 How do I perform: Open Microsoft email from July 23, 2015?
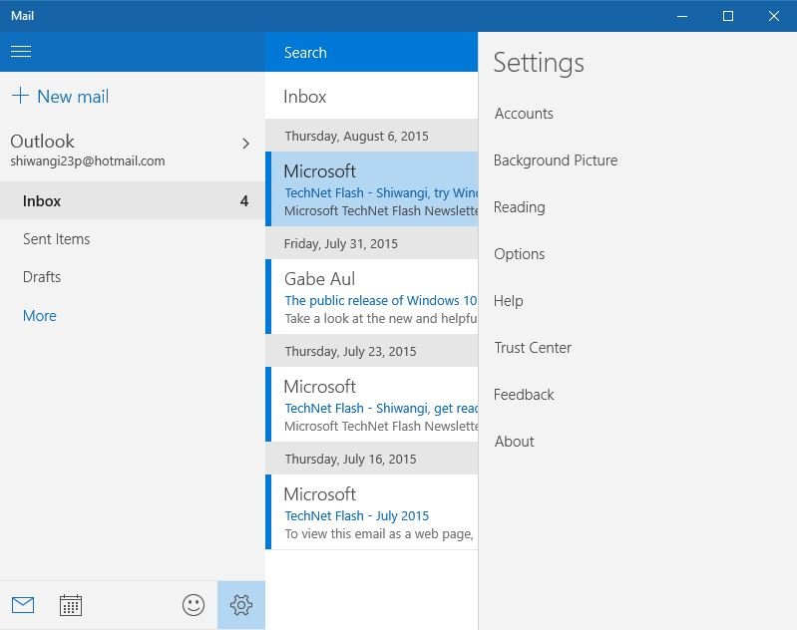click(371, 405)
